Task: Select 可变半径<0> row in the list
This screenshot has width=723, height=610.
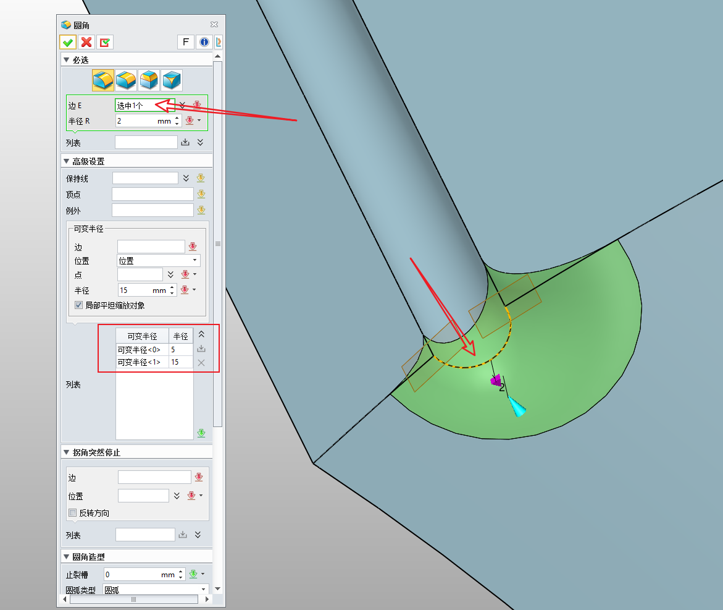Action: pos(142,350)
